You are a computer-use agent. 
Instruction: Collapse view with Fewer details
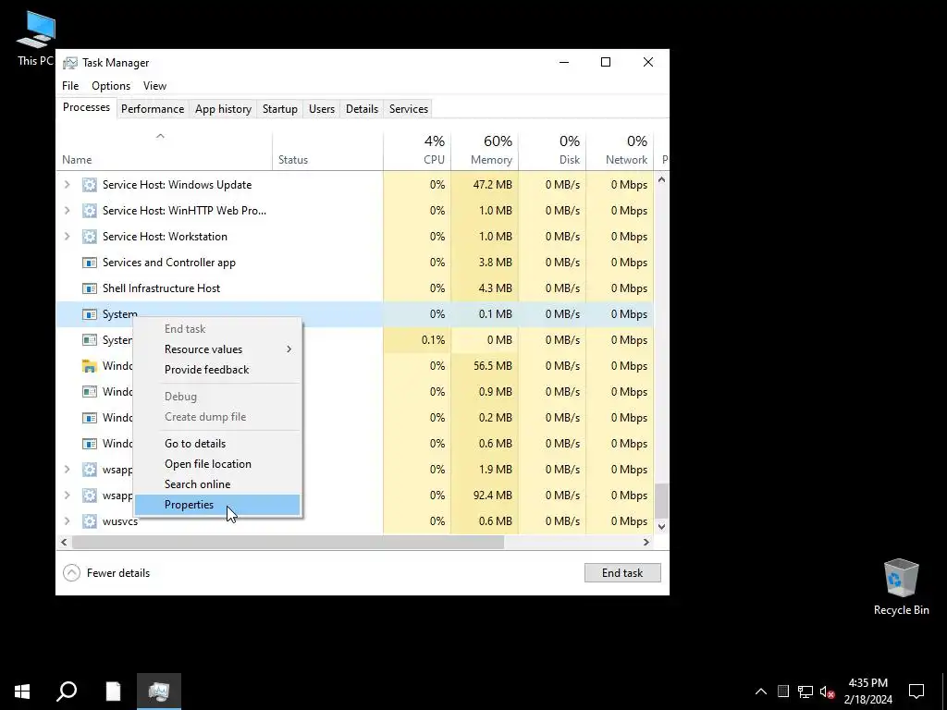pos(106,573)
